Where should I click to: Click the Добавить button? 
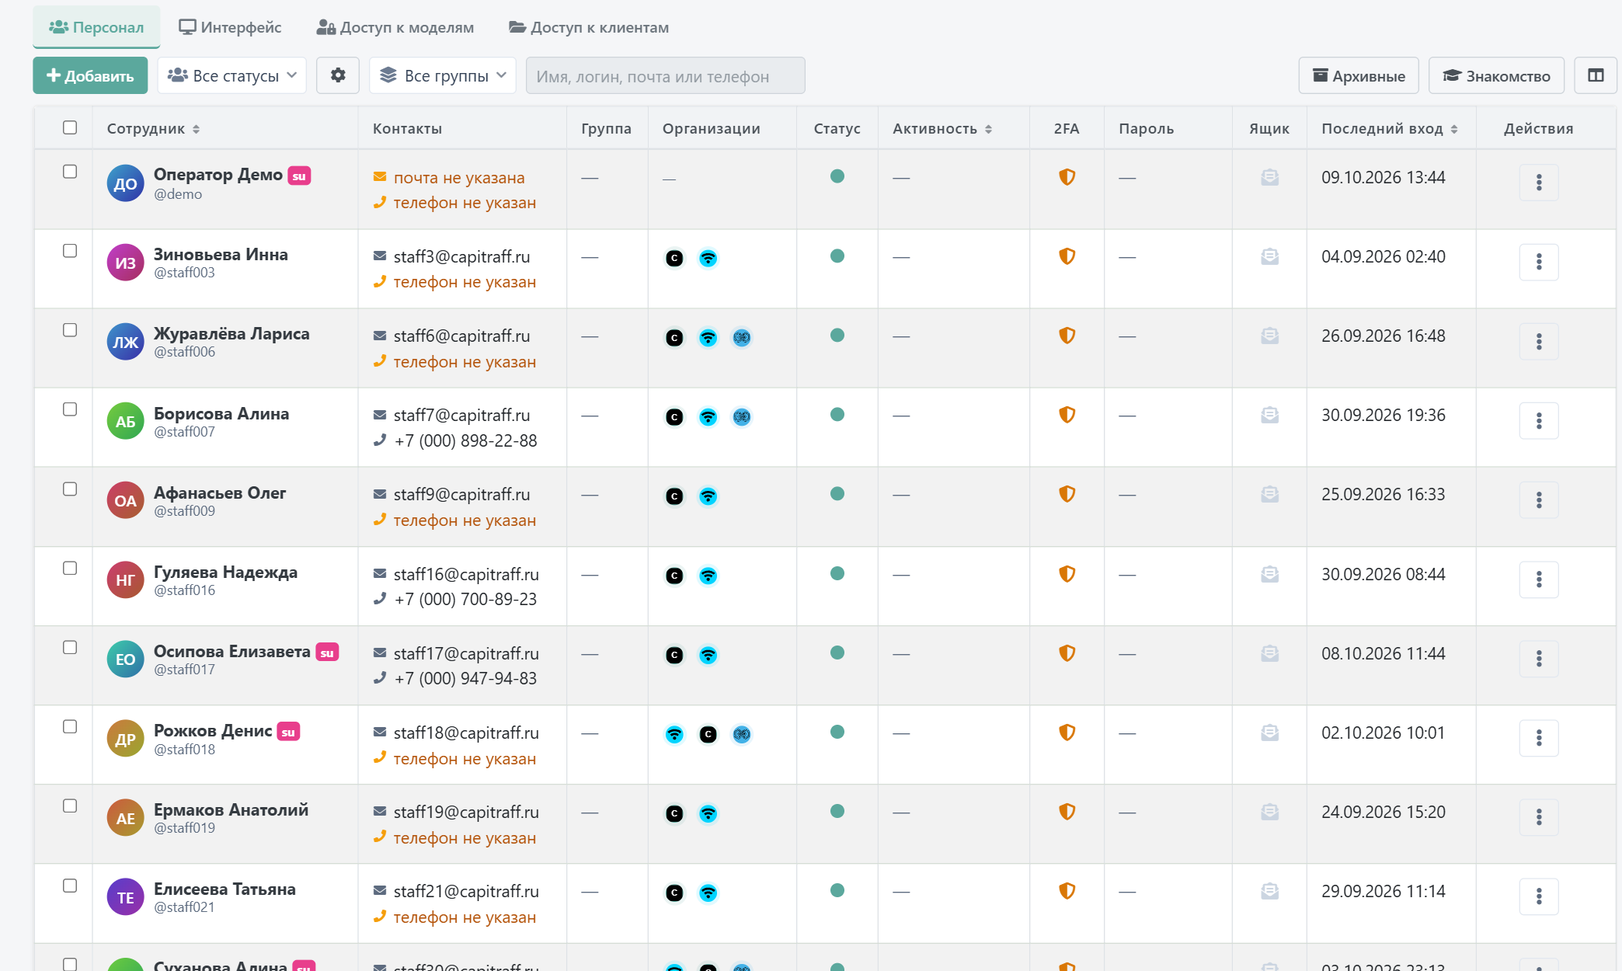point(90,75)
